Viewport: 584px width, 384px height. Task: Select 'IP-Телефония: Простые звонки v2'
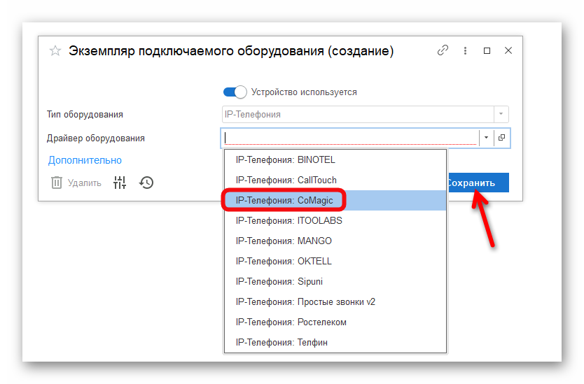tap(335, 301)
